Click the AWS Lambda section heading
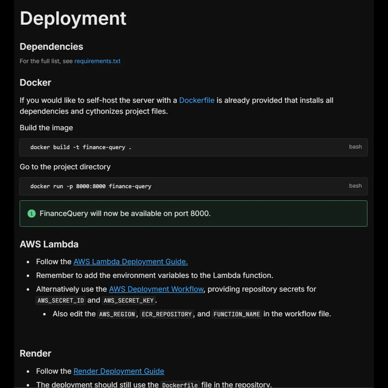Image resolution: width=388 pixels, height=388 pixels. pyautogui.click(x=49, y=244)
